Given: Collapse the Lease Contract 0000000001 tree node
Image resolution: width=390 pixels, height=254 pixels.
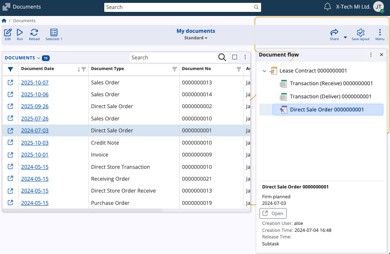Looking at the screenshot, I should pos(264,71).
